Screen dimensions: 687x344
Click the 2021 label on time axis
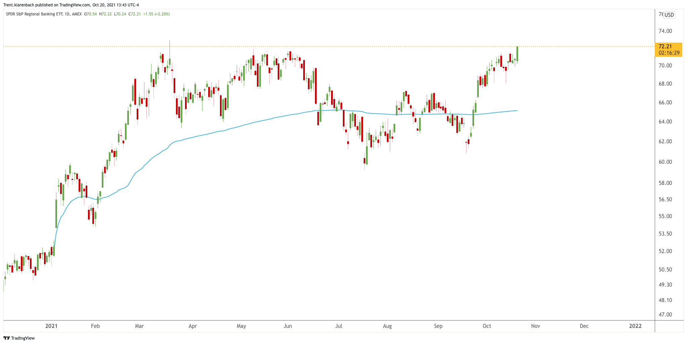pos(51,326)
